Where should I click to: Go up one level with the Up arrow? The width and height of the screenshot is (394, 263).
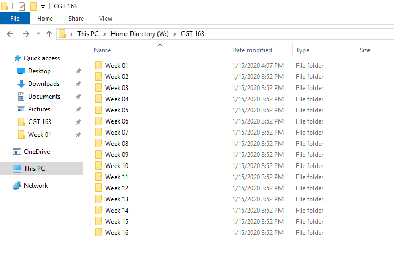(x=49, y=33)
